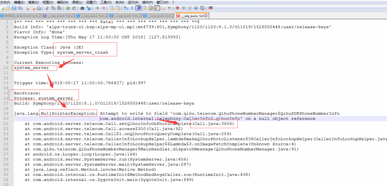Enable synchronized vertical scrolling icon
This screenshot has height=186, width=387.
coord(111,8)
